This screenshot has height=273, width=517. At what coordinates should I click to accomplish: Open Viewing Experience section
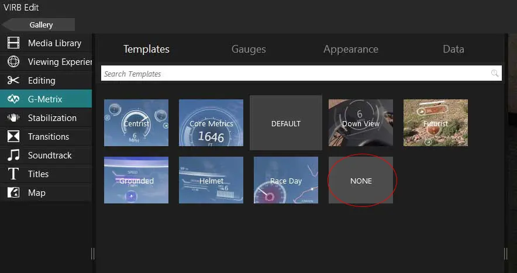(46, 61)
